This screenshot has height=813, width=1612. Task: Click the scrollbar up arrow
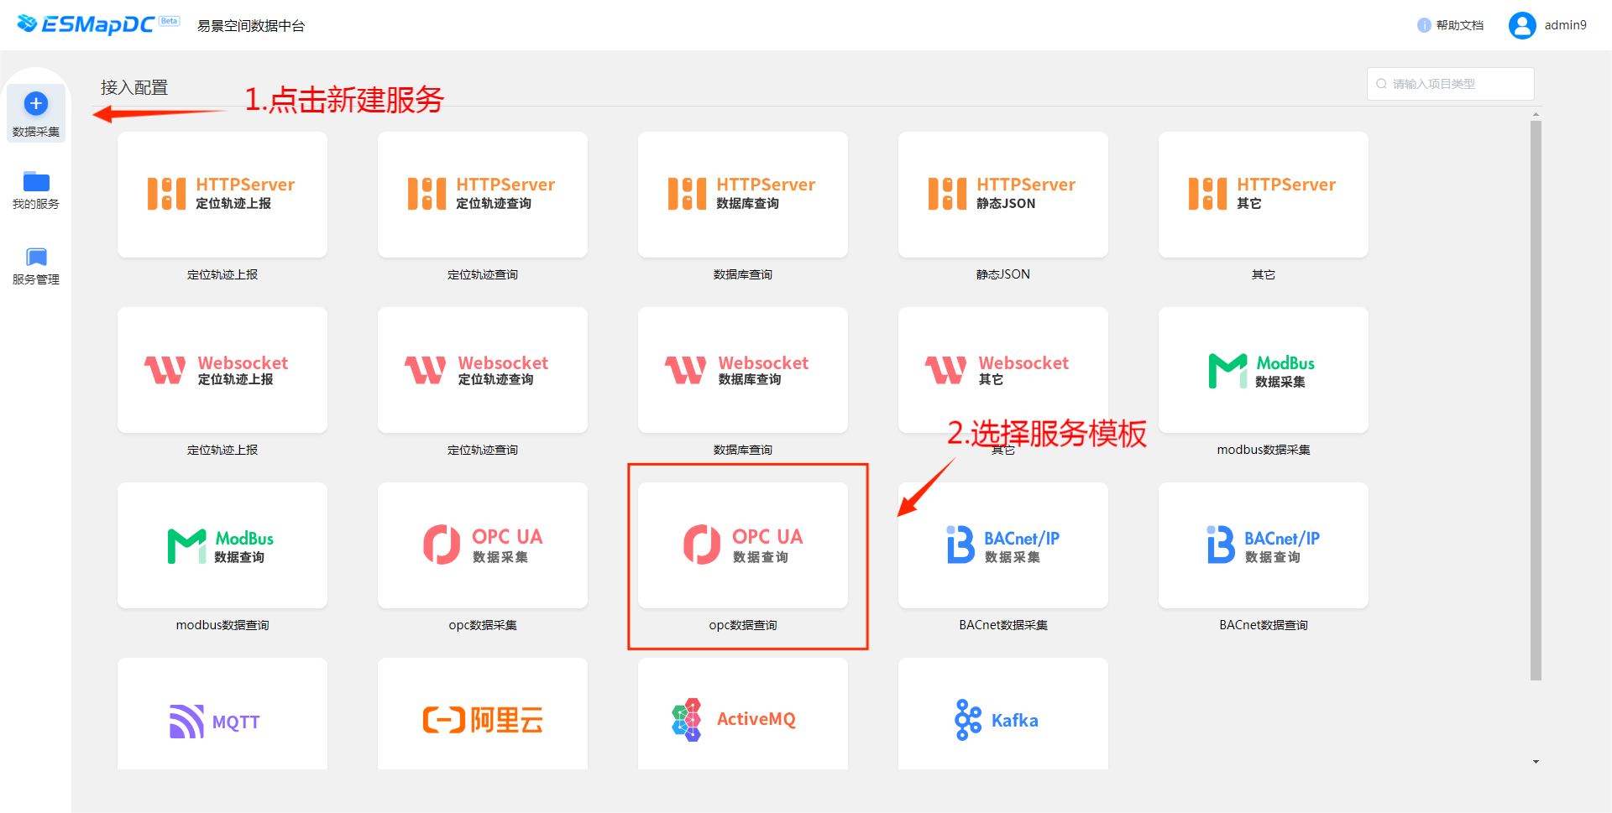pos(1536,114)
